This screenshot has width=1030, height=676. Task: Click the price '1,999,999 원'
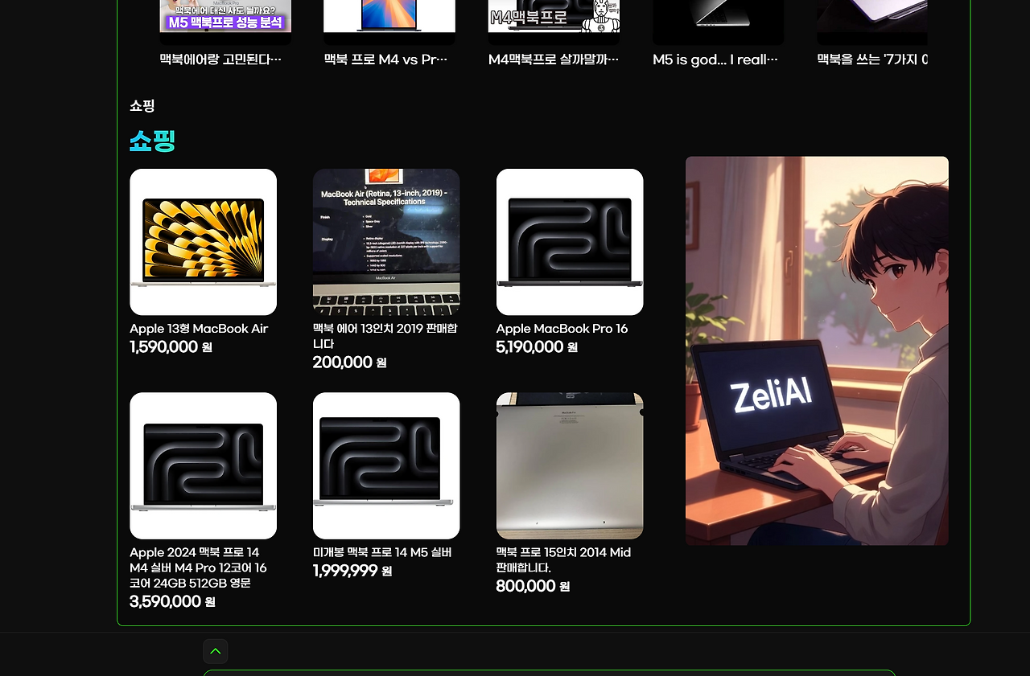[352, 572]
